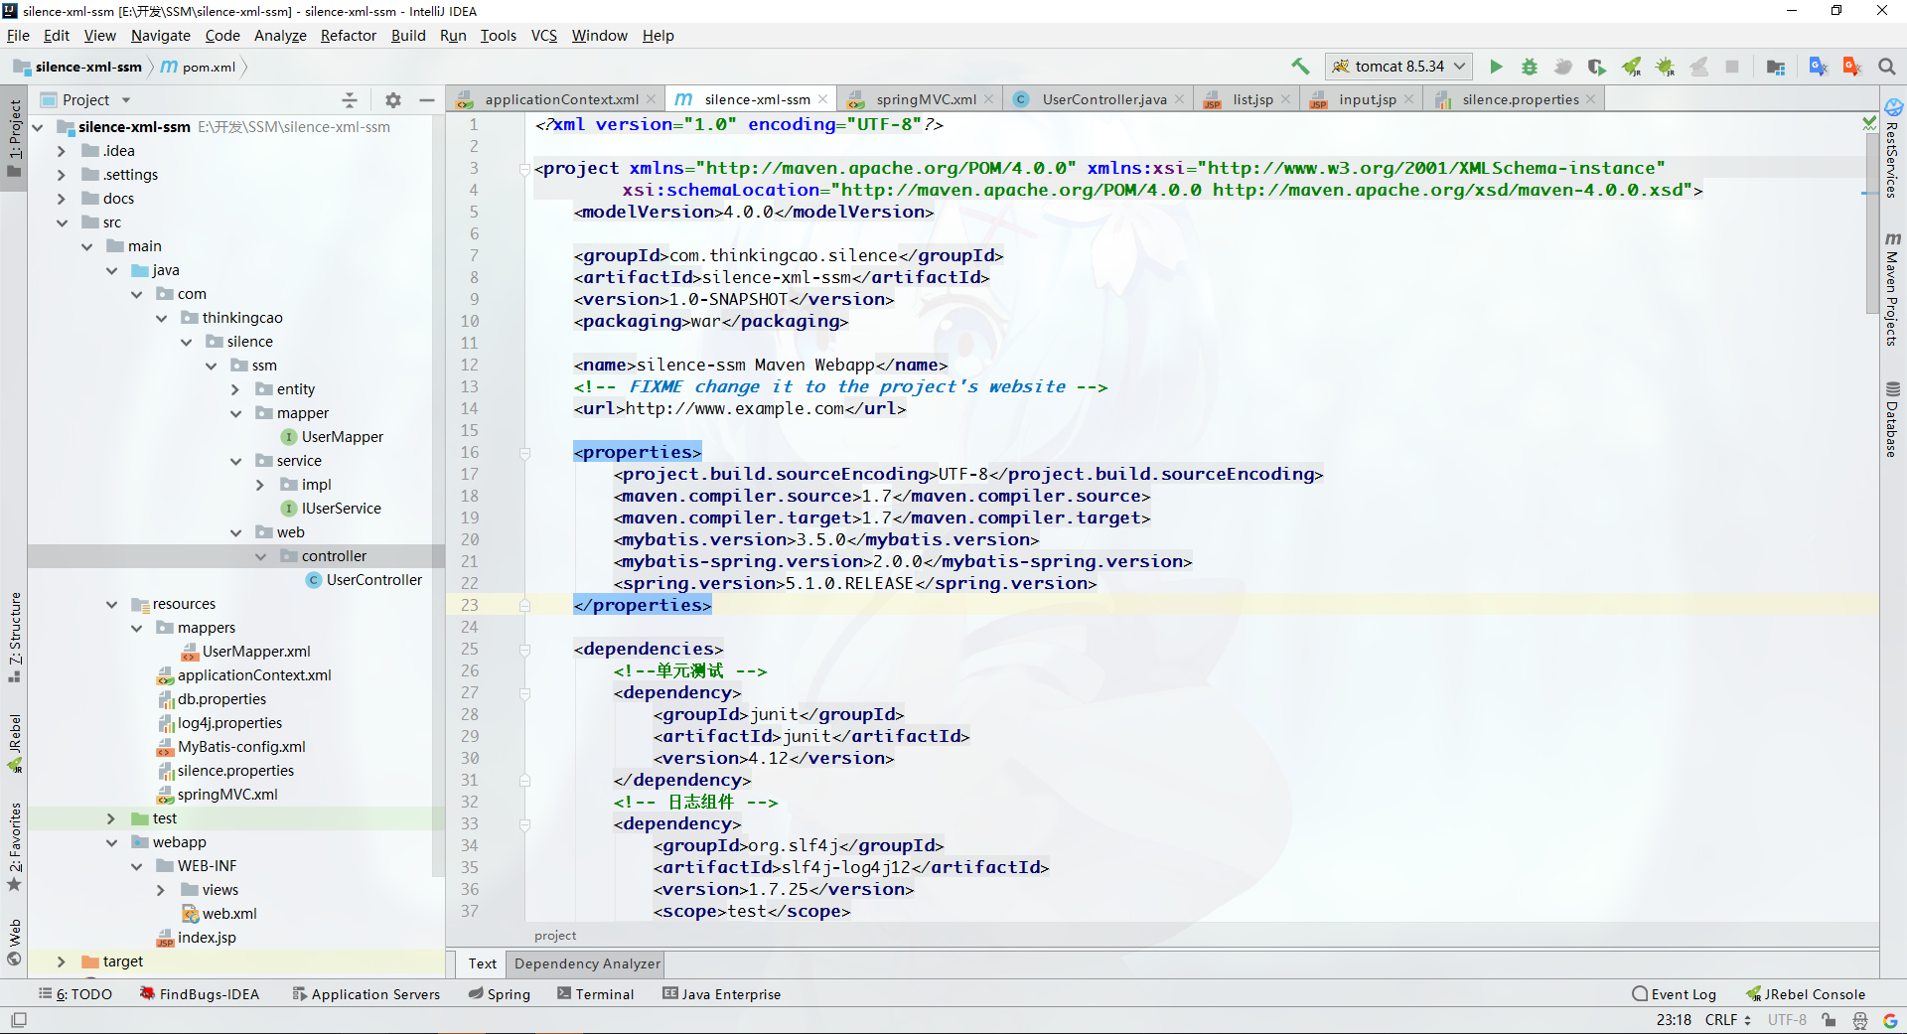This screenshot has height=1034, width=1907.
Task: Open the Refactor menu
Action: (349, 36)
